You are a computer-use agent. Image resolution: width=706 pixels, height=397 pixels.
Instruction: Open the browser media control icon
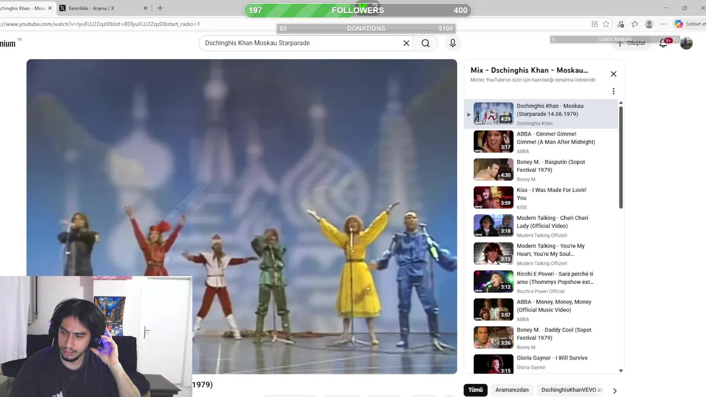click(x=621, y=24)
